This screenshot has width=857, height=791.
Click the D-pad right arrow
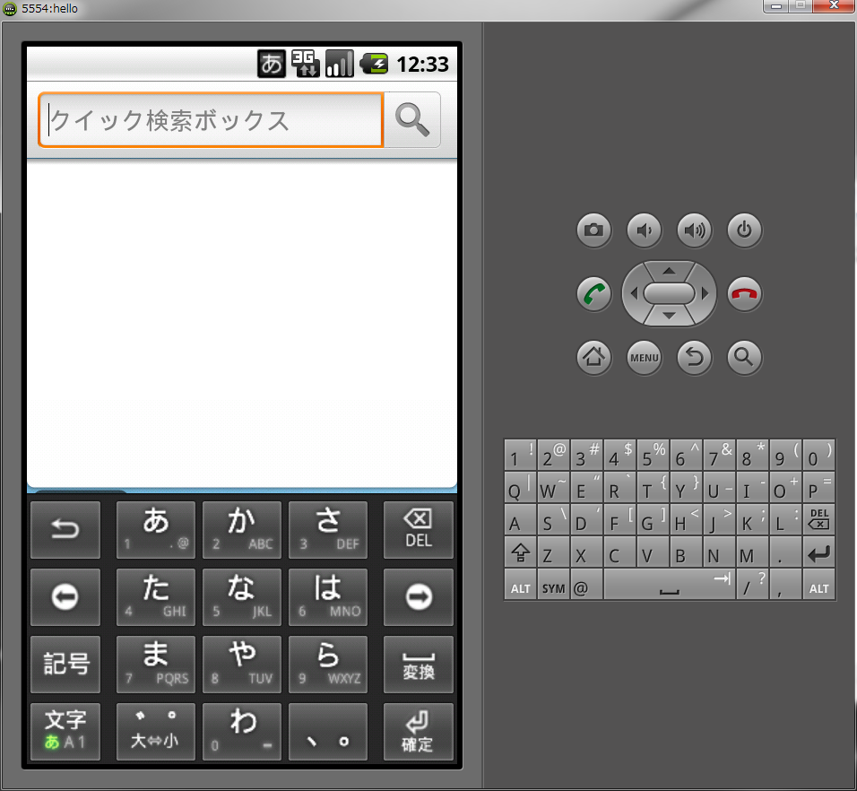pyautogui.click(x=706, y=293)
